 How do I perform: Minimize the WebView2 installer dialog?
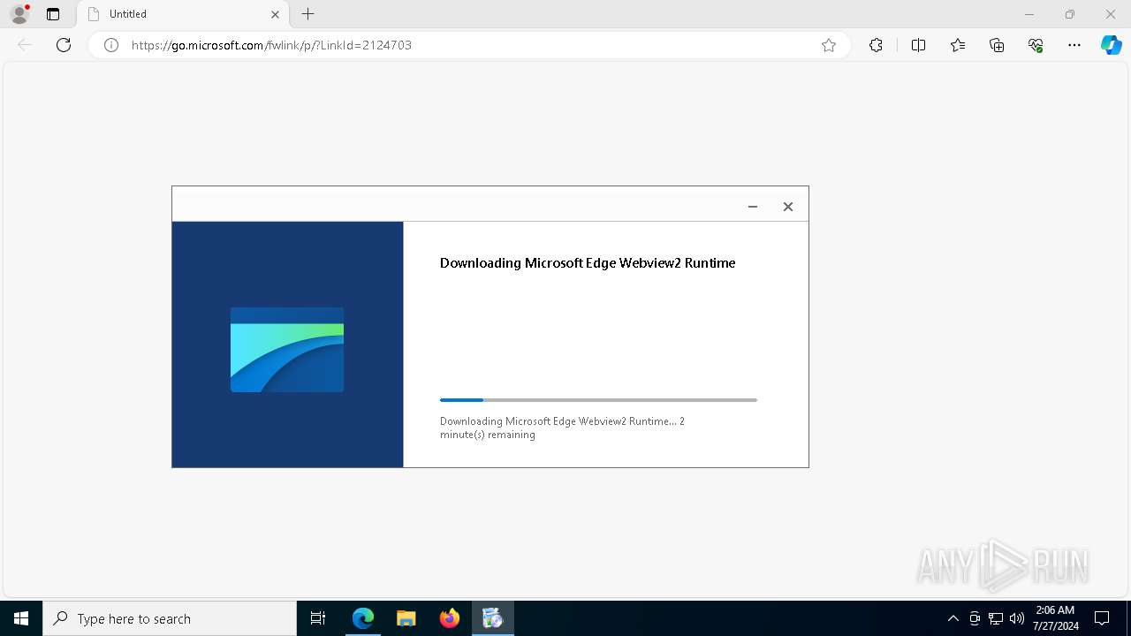coord(753,207)
